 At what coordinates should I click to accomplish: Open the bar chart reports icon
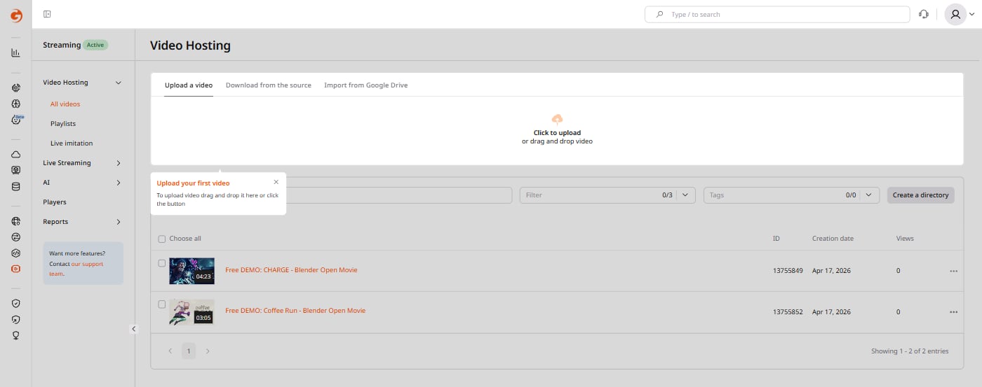coord(15,52)
